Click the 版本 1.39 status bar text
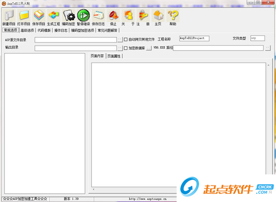Viewport: 276px width, 202px height. pos(71,199)
